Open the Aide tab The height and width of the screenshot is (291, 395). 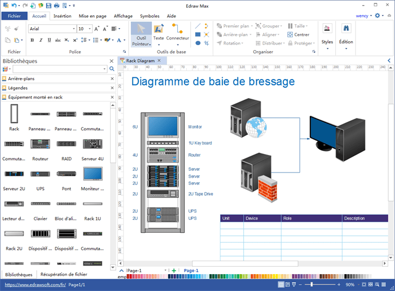172,16
